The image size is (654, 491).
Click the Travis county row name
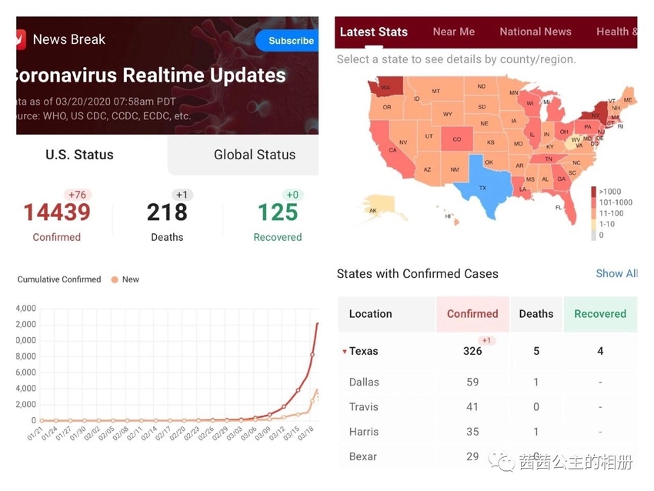point(364,407)
